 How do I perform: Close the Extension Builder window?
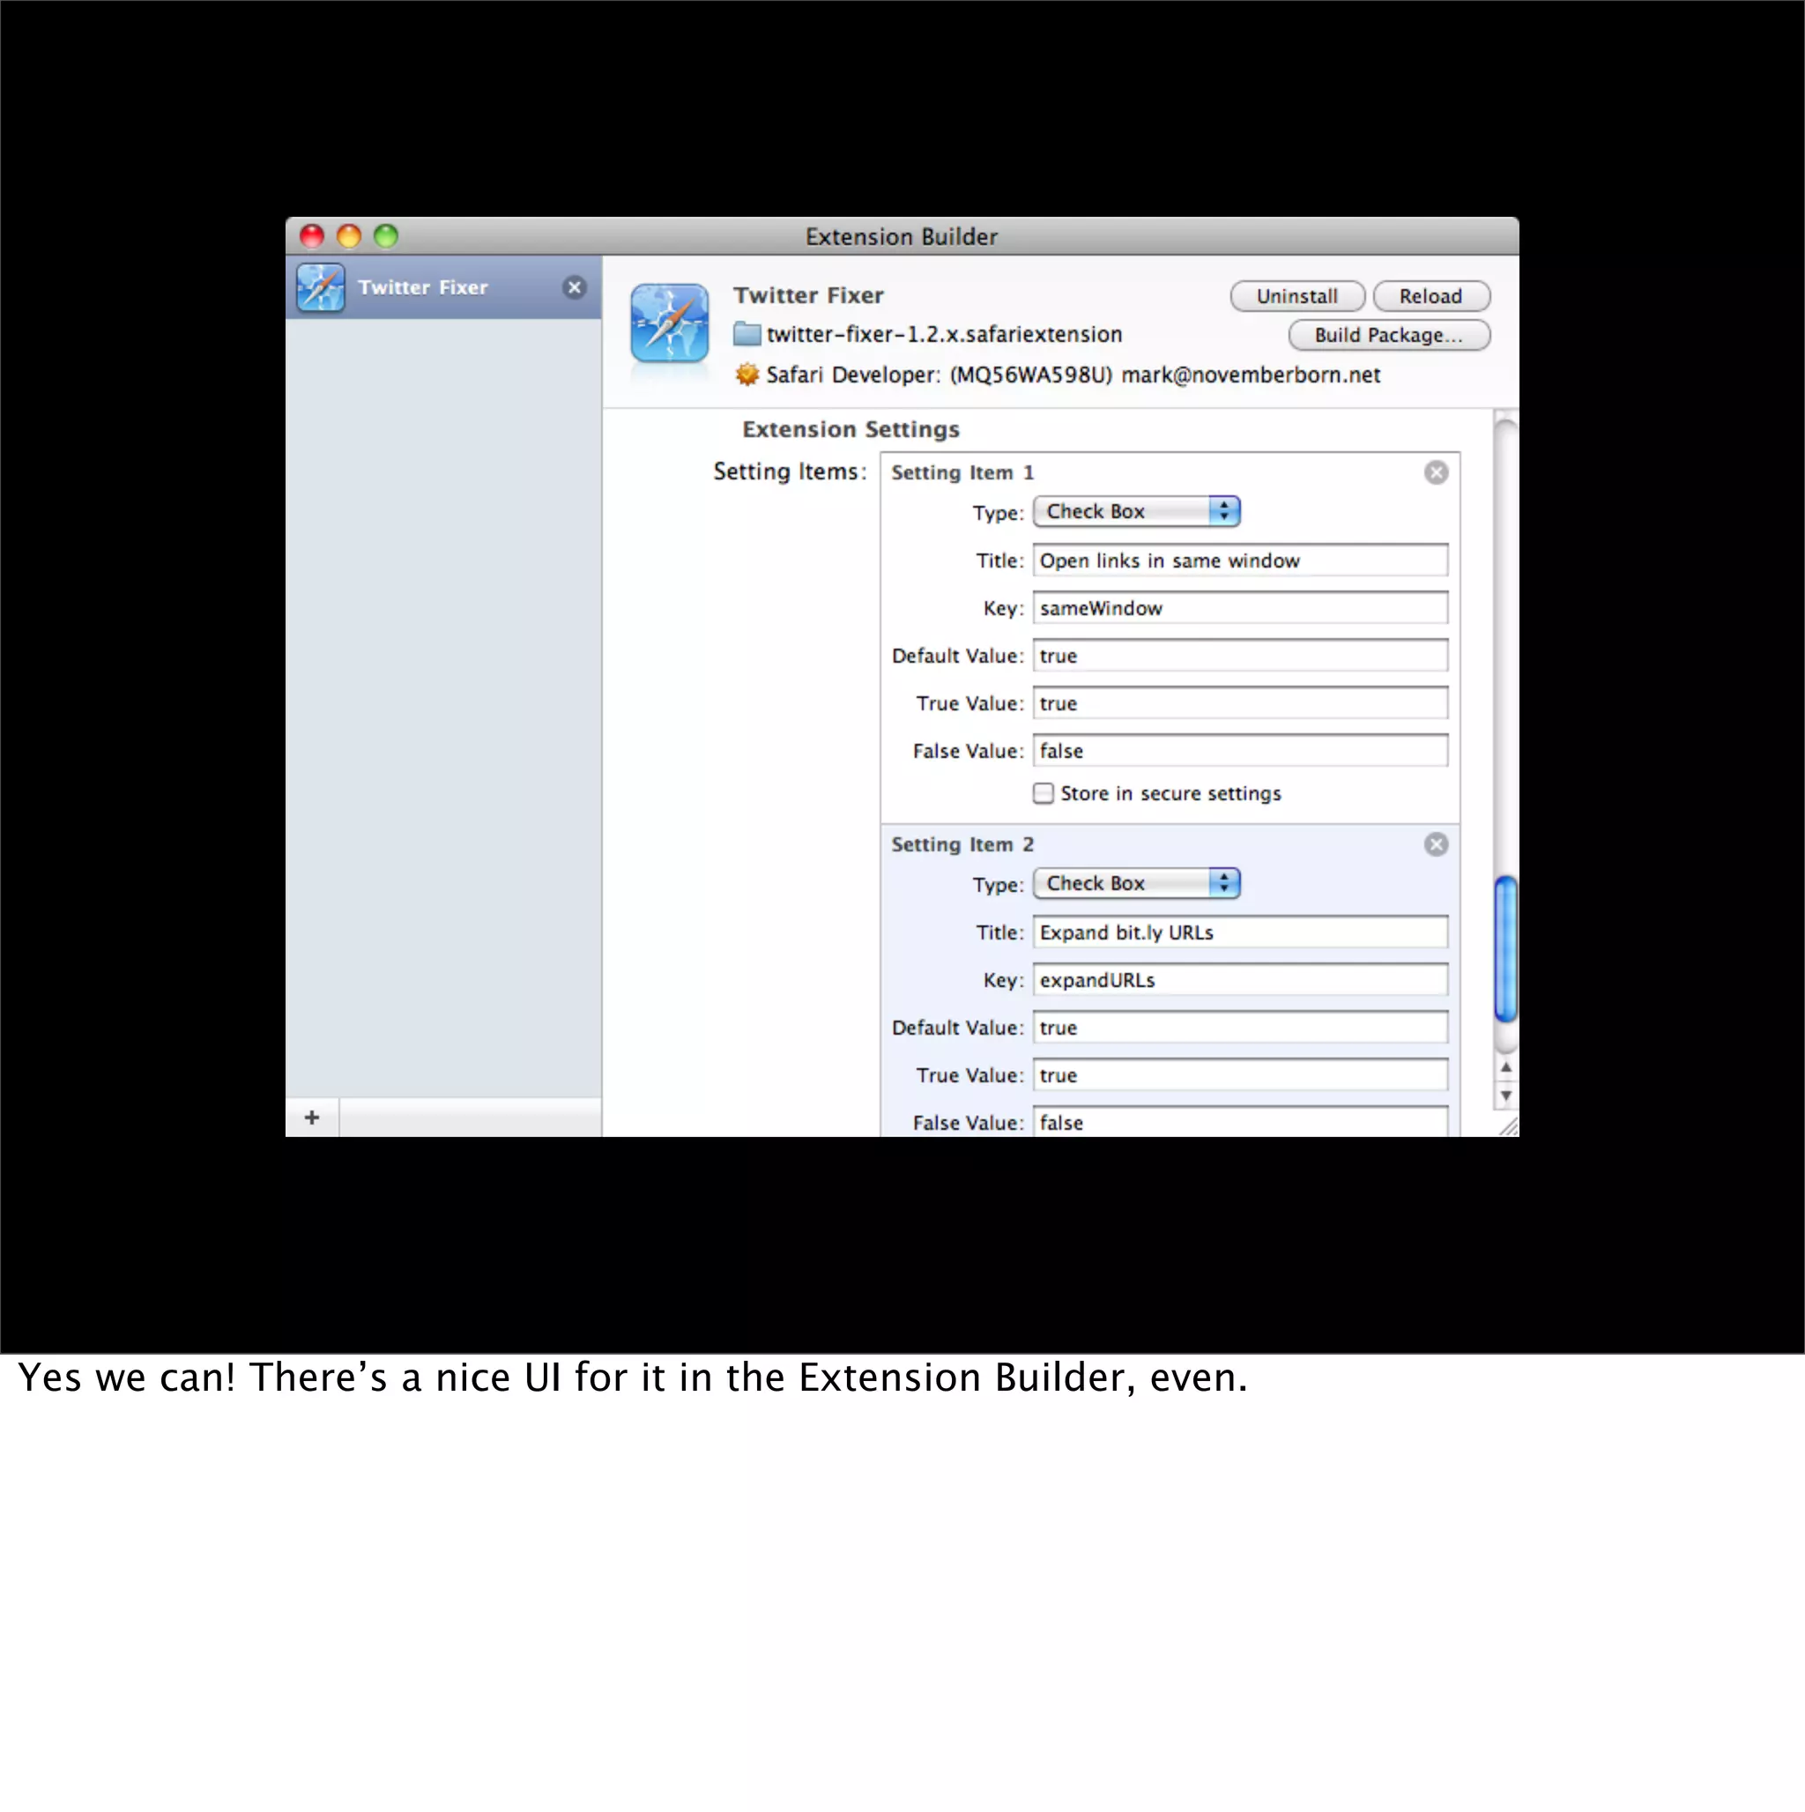(x=312, y=236)
